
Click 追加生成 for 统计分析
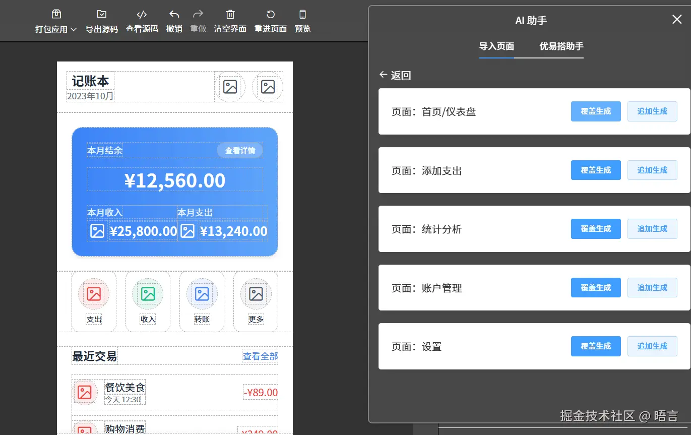(652, 229)
